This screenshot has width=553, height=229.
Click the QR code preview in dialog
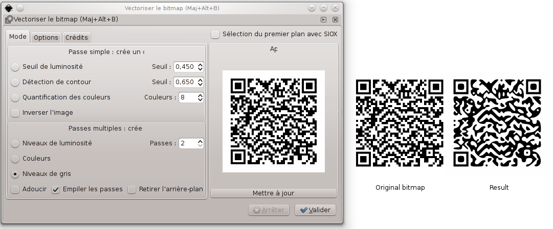click(273, 121)
